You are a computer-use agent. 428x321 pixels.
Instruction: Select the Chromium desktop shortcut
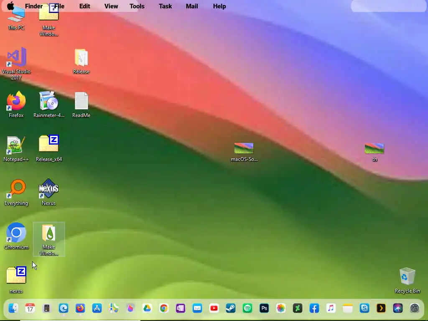[x=16, y=236]
